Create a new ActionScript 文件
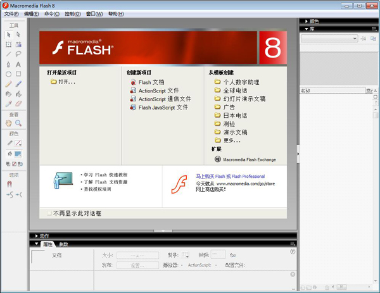Image resolution: width=380 pixels, height=293 pixels. 155,90
